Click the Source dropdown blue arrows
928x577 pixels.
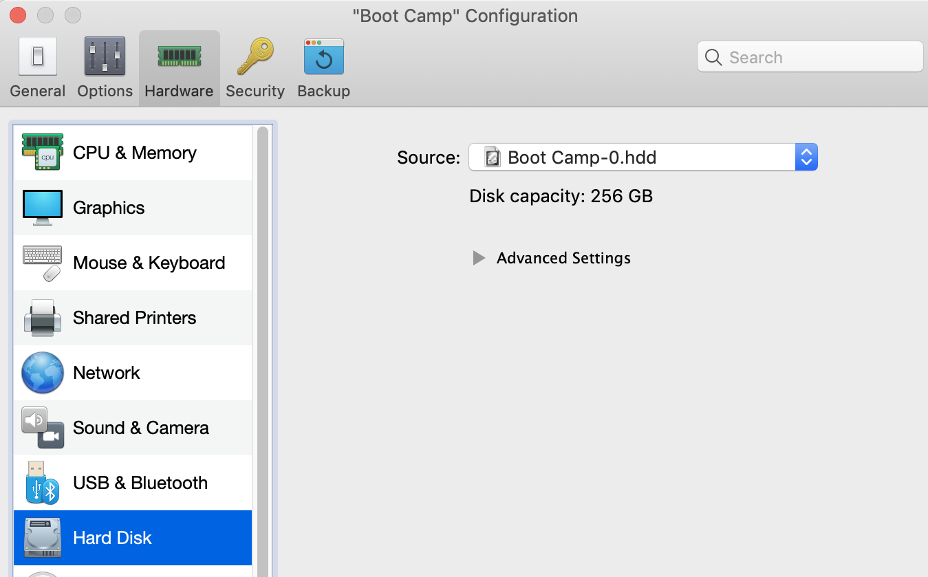[x=806, y=157]
